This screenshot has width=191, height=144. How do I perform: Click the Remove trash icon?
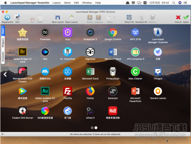click(x=152, y=18)
